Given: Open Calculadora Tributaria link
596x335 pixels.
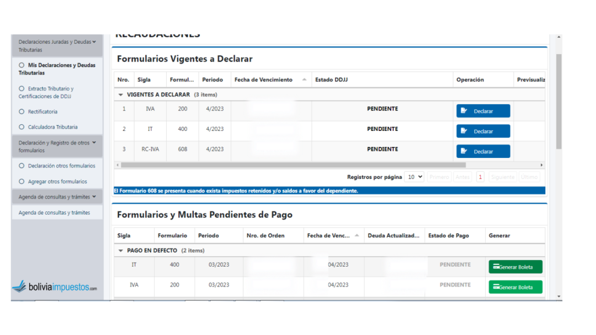Looking at the screenshot, I should (52, 127).
